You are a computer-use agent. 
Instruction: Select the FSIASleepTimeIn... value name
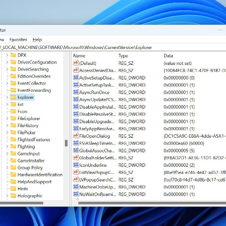pos(98,143)
